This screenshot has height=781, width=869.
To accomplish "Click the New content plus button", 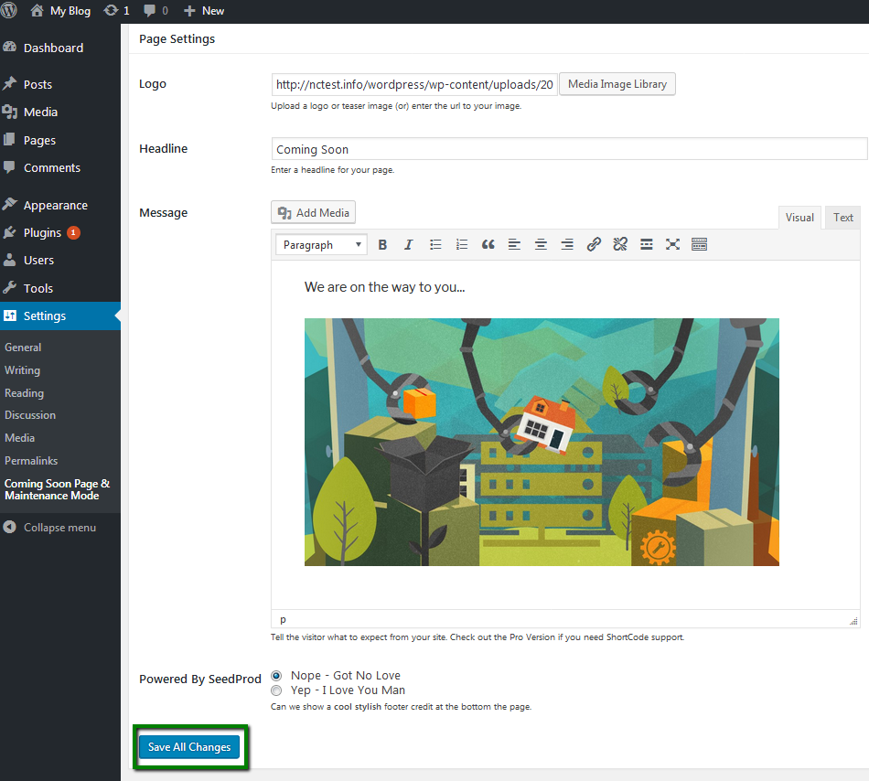I will [x=204, y=11].
